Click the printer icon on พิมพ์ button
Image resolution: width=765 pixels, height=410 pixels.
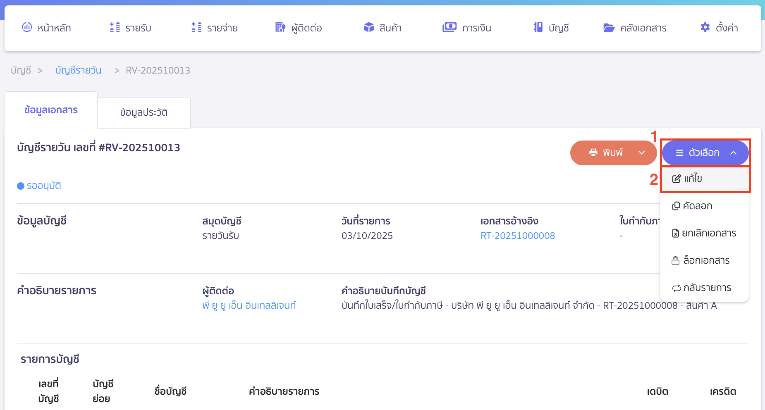594,153
